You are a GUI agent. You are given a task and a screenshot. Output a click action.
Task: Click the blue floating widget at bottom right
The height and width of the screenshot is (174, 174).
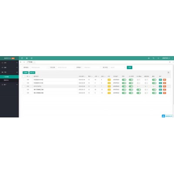point(167,116)
